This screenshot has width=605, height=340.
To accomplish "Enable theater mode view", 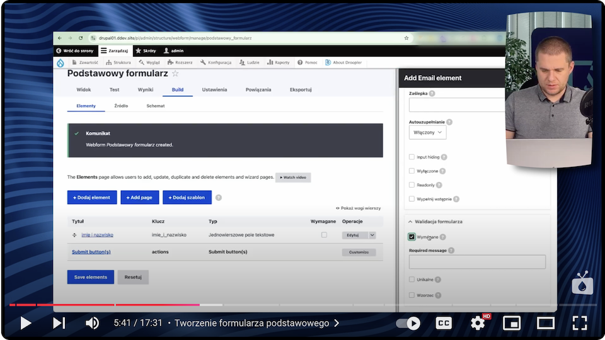I will pyautogui.click(x=545, y=323).
